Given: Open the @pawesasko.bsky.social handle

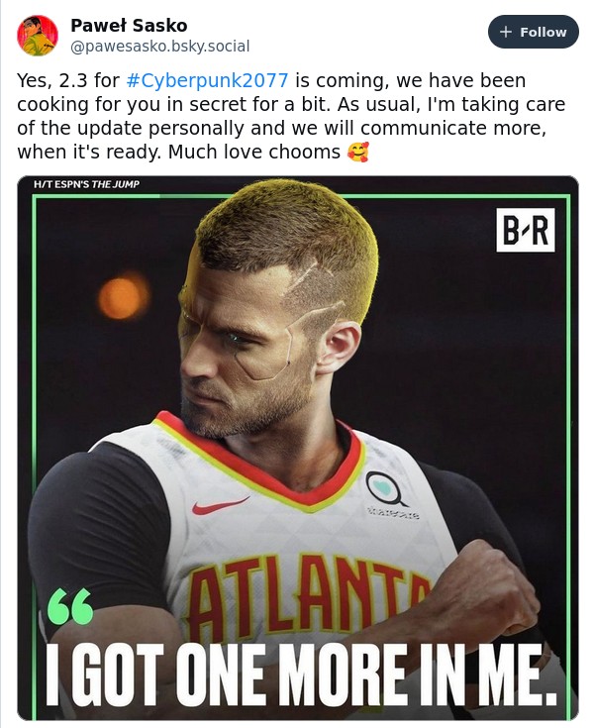Looking at the screenshot, I should point(159,46).
